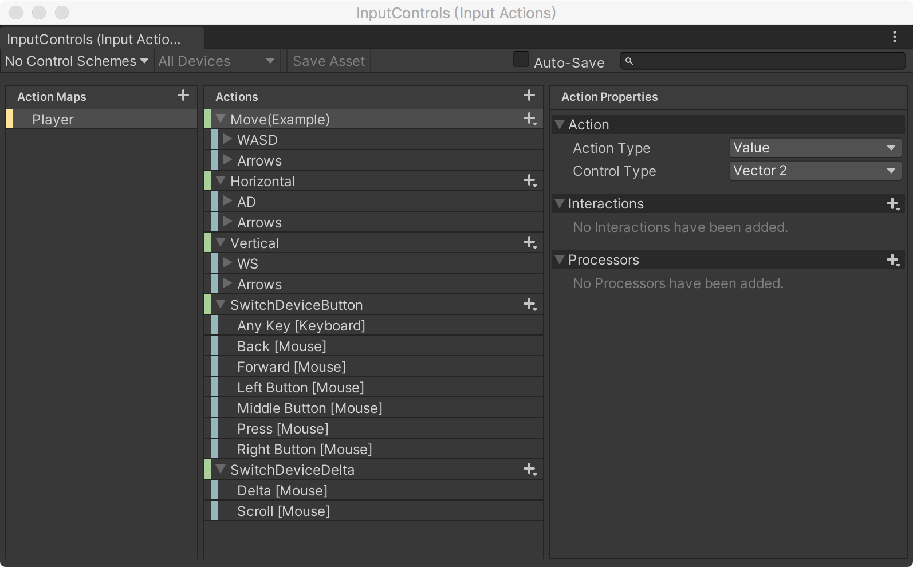Screen dimensions: 913x567
Task: Open the window options kebab menu
Action: (x=894, y=37)
